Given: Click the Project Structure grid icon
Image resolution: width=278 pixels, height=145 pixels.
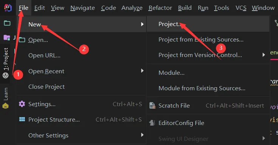Looking at the screenshot, I should click(22, 119).
